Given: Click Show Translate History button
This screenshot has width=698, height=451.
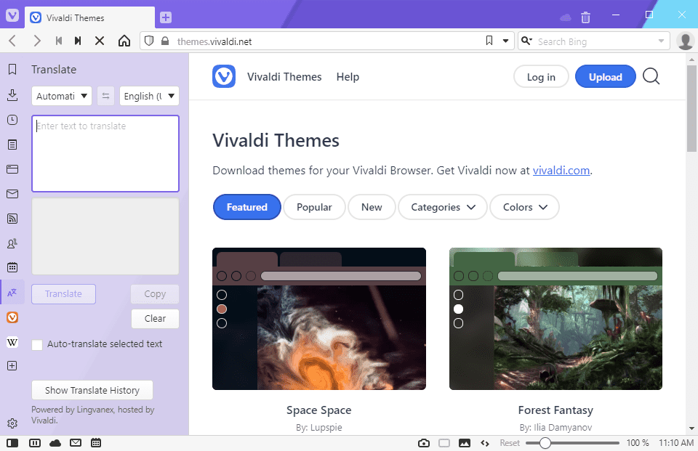Looking at the screenshot, I should click(x=92, y=390).
